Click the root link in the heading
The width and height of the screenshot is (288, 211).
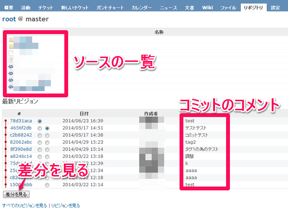pos(10,20)
